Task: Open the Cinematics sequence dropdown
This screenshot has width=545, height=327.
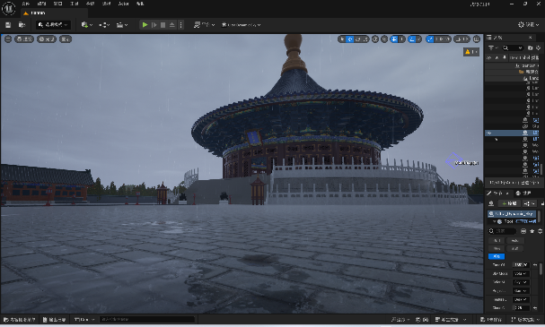Action: click(121, 25)
